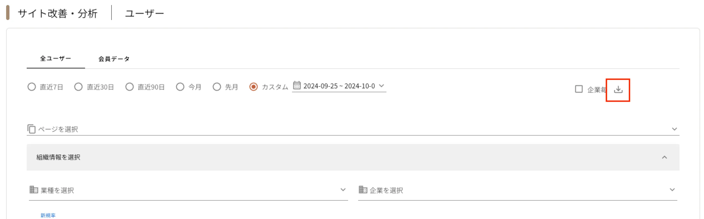
Task: Select the 直近90日 radio button
Action: point(130,87)
